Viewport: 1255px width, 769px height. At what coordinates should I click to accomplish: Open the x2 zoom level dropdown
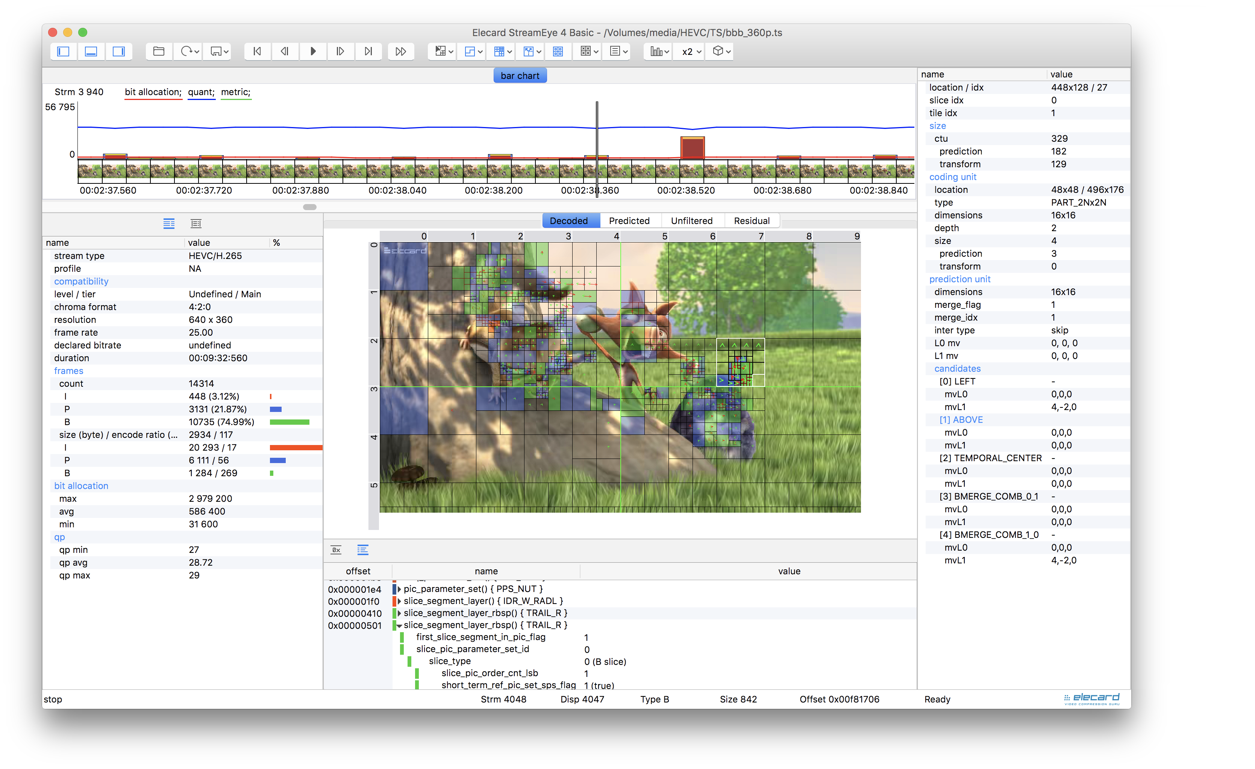click(x=689, y=51)
